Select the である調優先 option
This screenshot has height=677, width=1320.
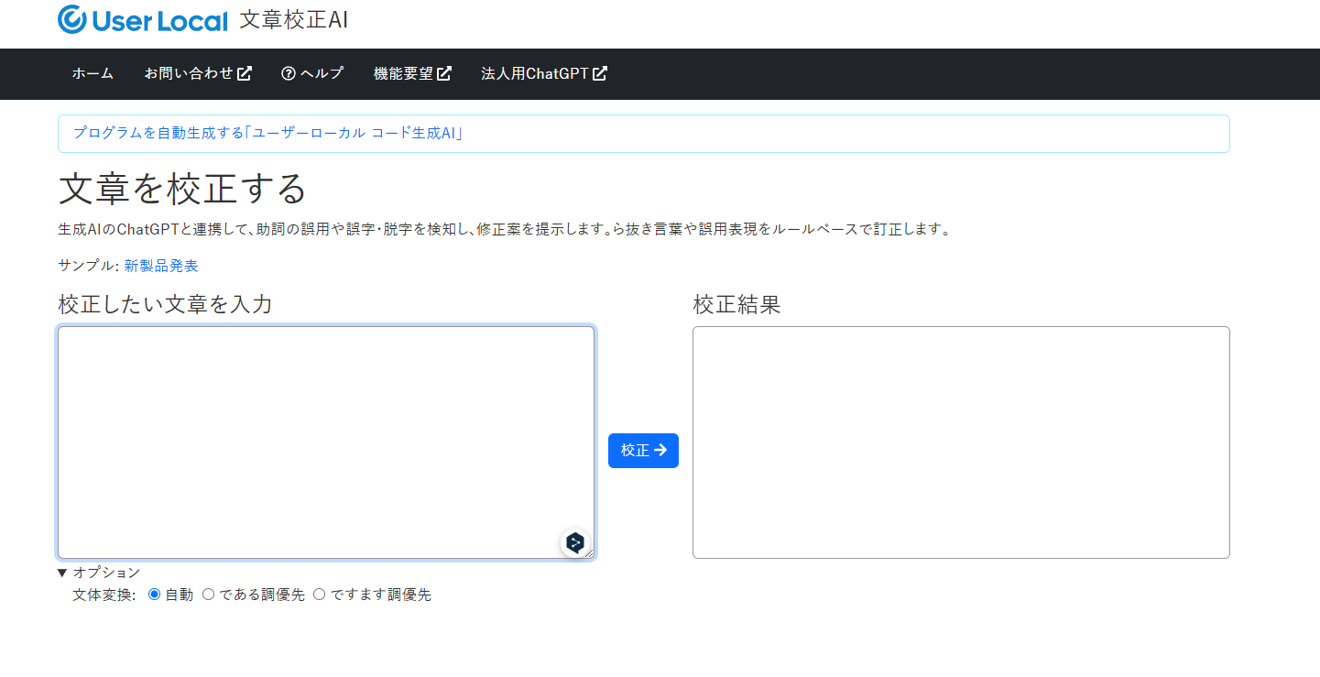pyautogui.click(x=208, y=594)
